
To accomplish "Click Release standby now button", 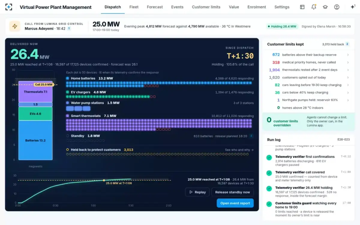I will coord(232,192).
